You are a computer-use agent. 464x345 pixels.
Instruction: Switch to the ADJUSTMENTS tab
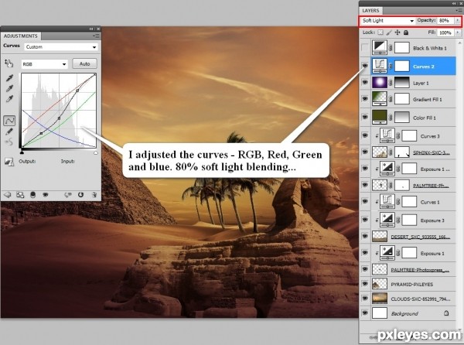tap(21, 36)
